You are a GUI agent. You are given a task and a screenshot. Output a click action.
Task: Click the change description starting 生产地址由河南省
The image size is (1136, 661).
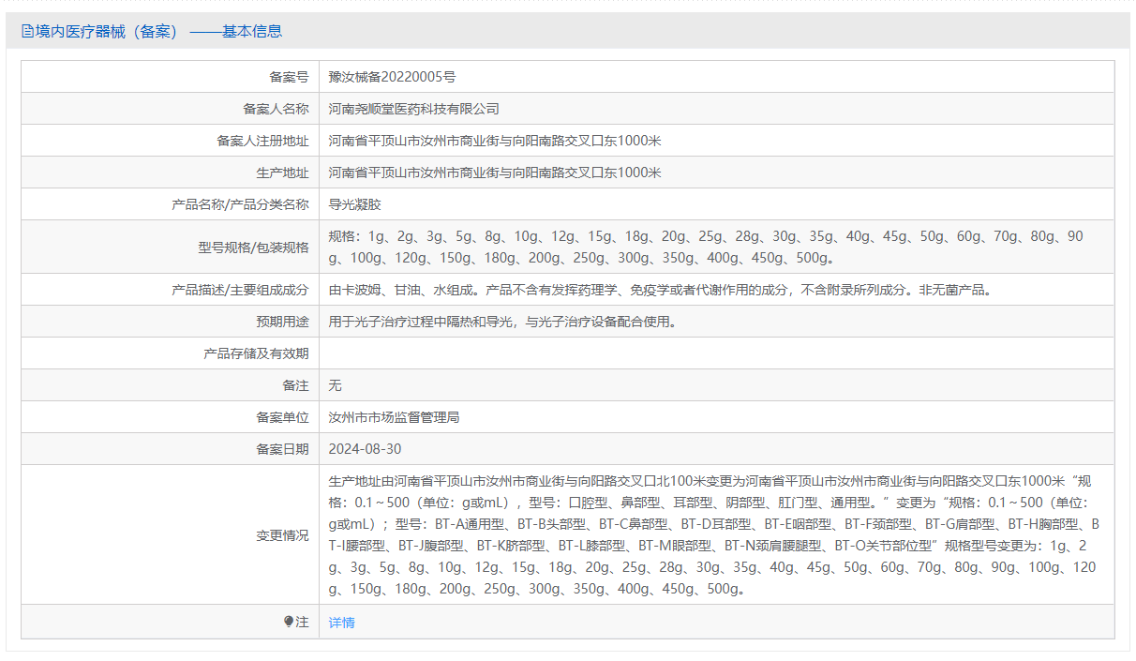coord(714,534)
